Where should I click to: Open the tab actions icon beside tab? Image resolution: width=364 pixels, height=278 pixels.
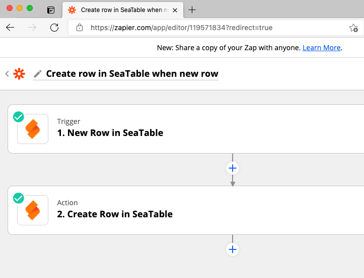pyautogui.click(x=51, y=10)
